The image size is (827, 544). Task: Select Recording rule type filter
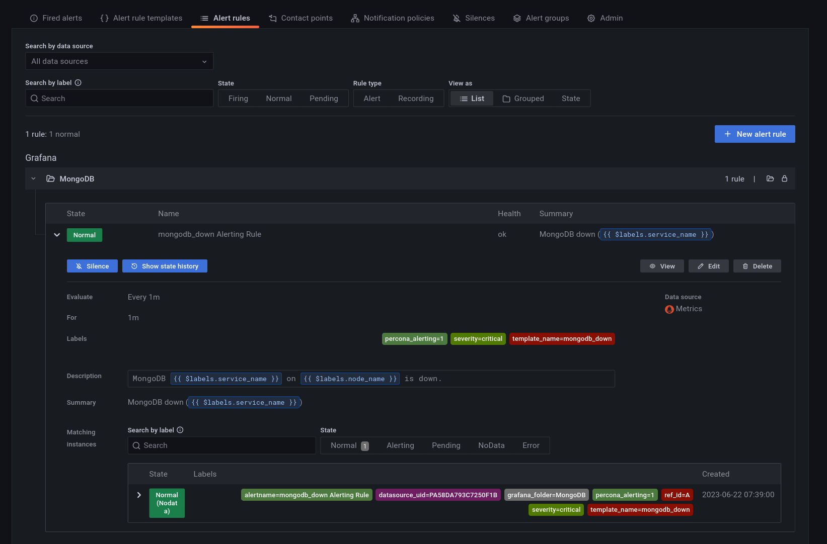[x=415, y=99]
